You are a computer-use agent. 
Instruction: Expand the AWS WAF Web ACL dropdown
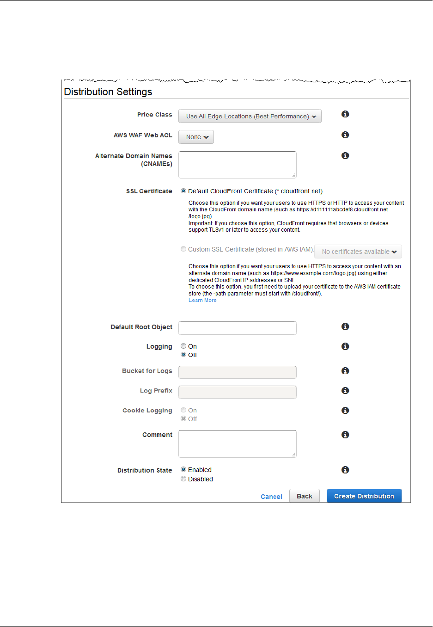tap(196, 137)
